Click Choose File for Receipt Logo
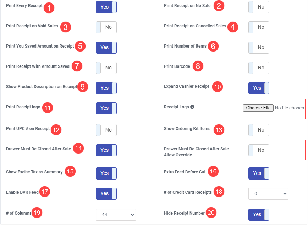The width and height of the screenshot is (308, 225). 258,108
